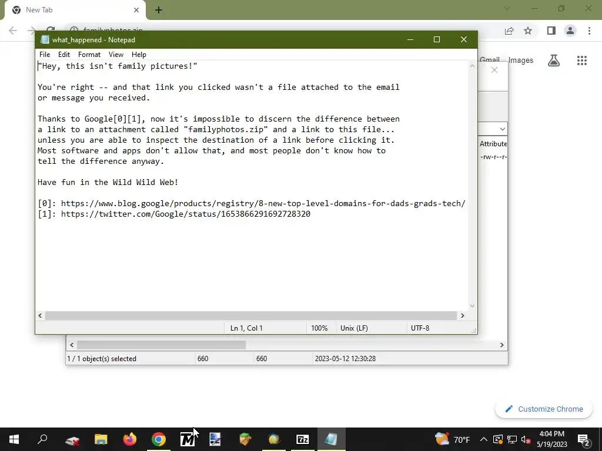Click the 100% zoom status entry

click(x=319, y=328)
